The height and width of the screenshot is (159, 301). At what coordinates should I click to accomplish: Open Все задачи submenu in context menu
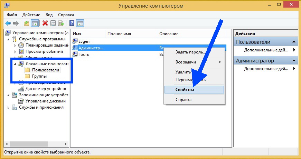pos(194,62)
